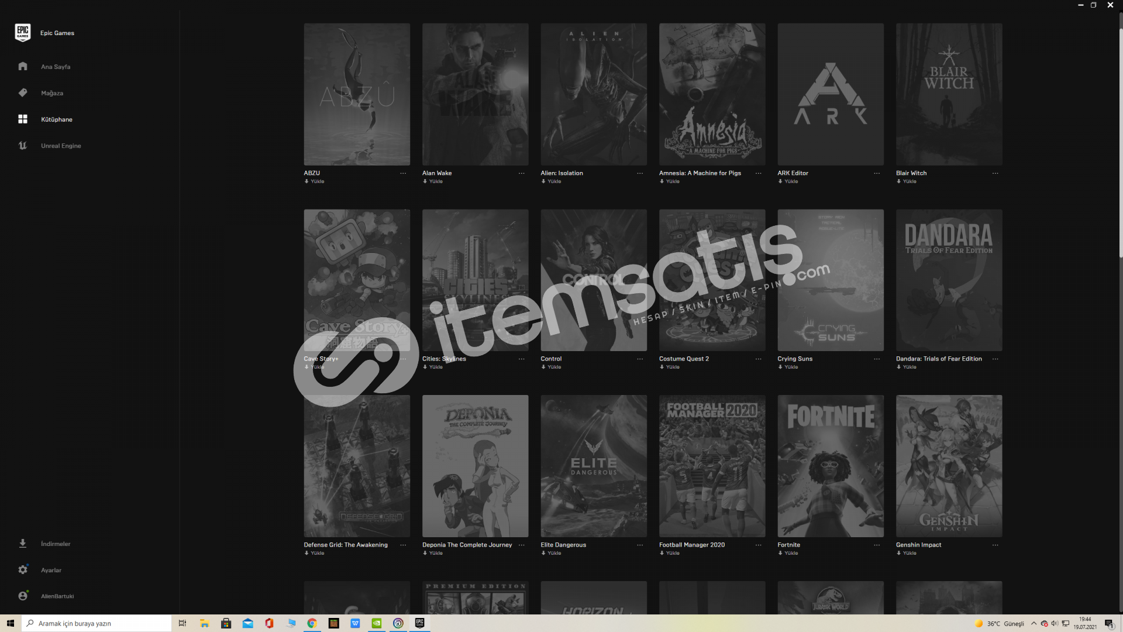Go to Mağaza

click(x=52, y=93)
